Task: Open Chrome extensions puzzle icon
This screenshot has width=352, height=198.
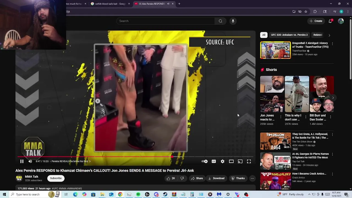Action: 315,12
